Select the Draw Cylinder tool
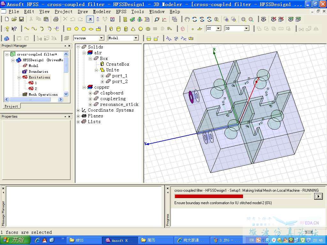The width and height of the screenshot is (327, 245). point(118,29)
